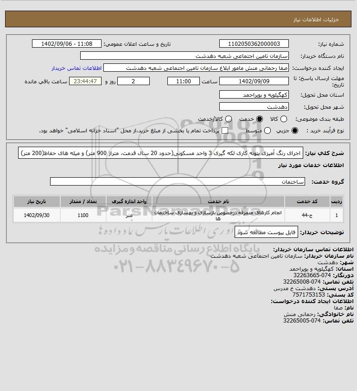Select the متوسط purchase type radio
The image size is (357, 391).
268,130
